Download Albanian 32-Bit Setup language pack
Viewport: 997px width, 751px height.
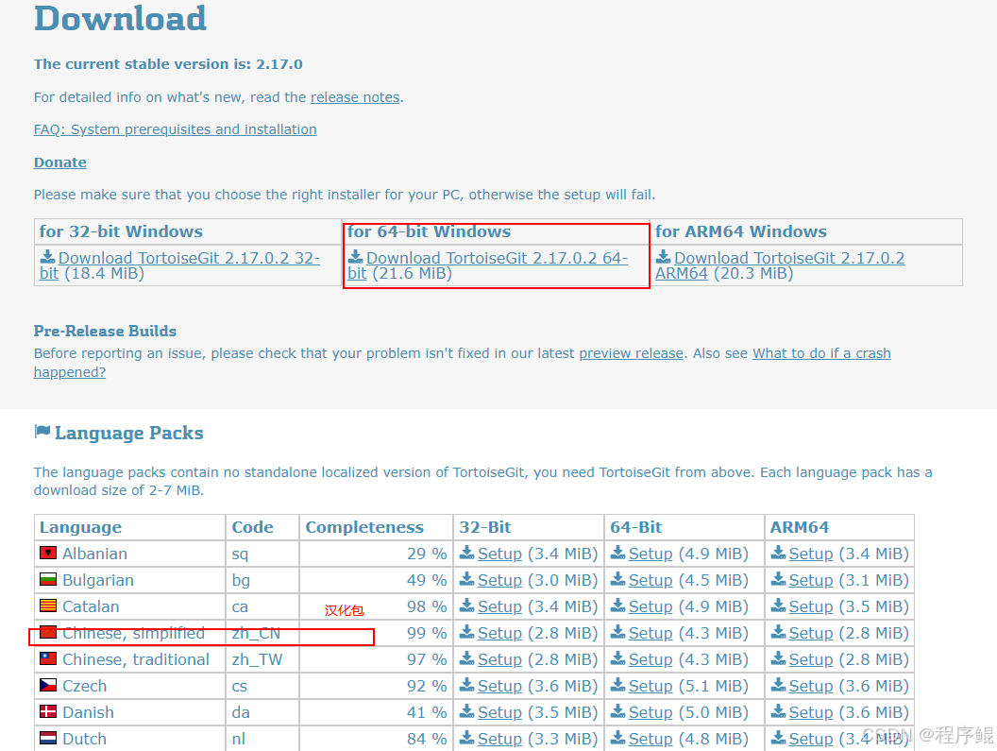499,554
